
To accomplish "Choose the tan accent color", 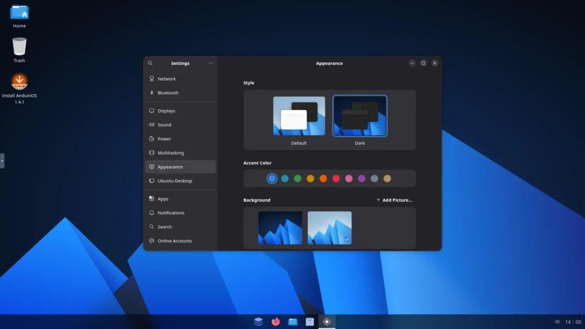I will click(387, 179).
